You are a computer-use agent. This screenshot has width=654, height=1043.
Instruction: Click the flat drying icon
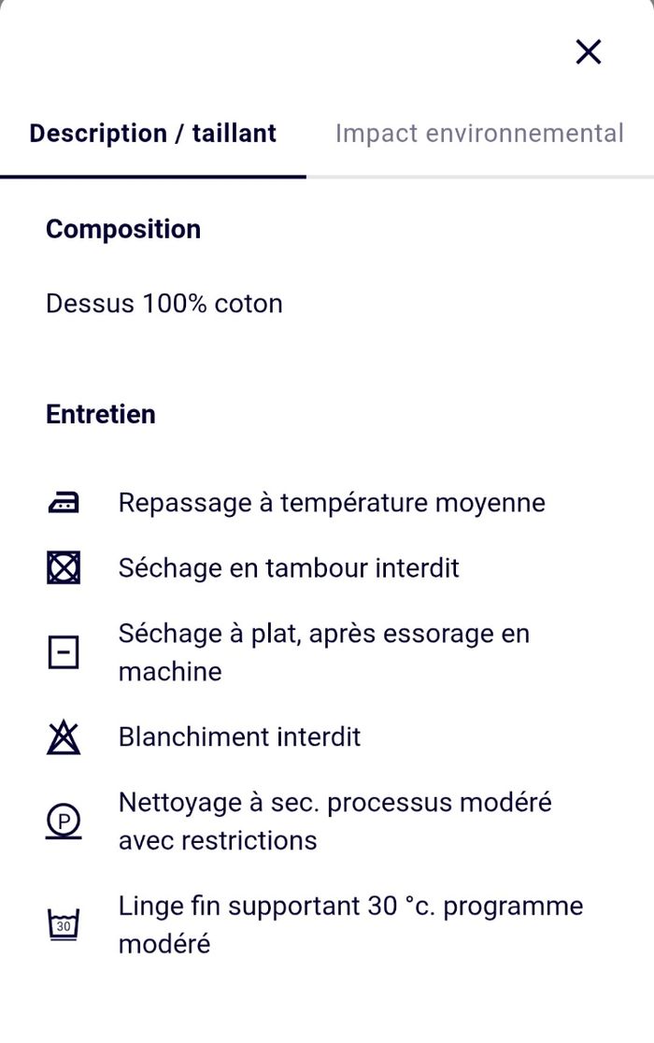64,652
